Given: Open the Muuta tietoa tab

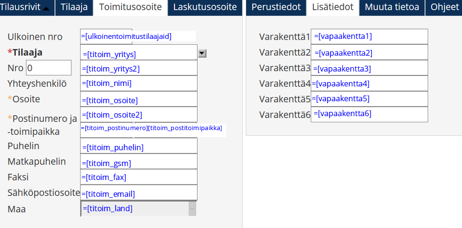Looking at the screenshot, I should point(392,7).
